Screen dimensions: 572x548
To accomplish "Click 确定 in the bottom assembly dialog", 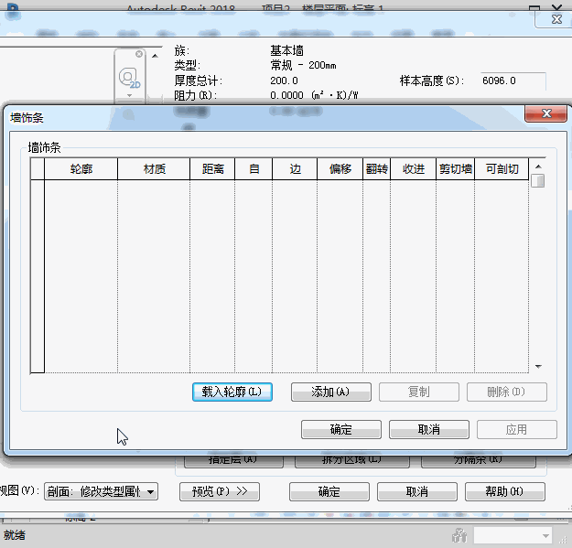I will pyautogui.click(x=329, y=492).
